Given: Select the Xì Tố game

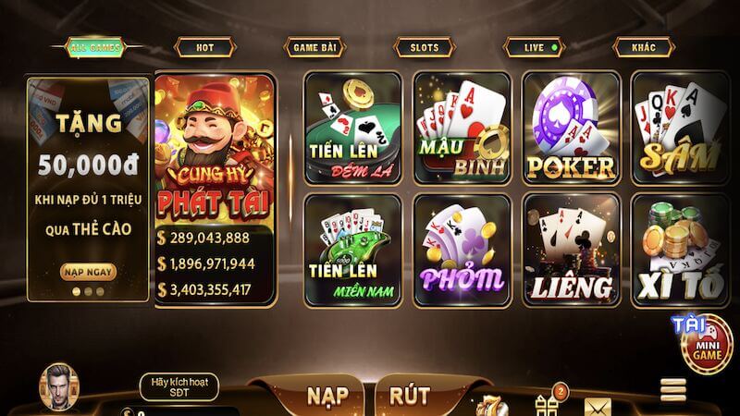Looking at the screenshot, I should 680,251.
